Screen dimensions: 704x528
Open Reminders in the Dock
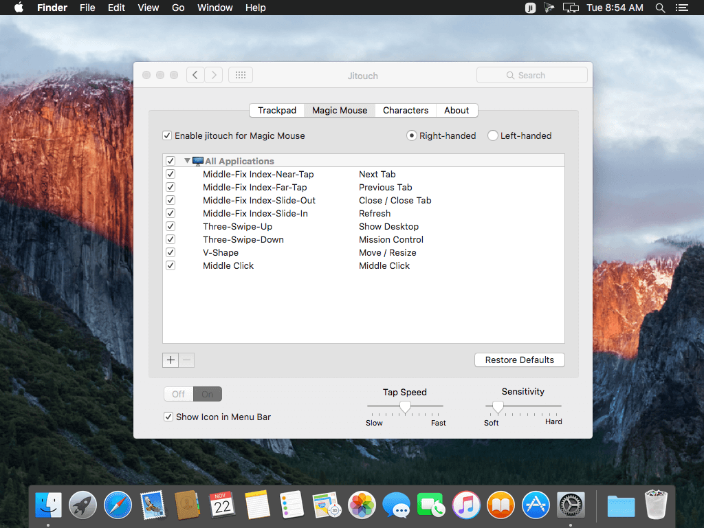click(x=291, y=505)
